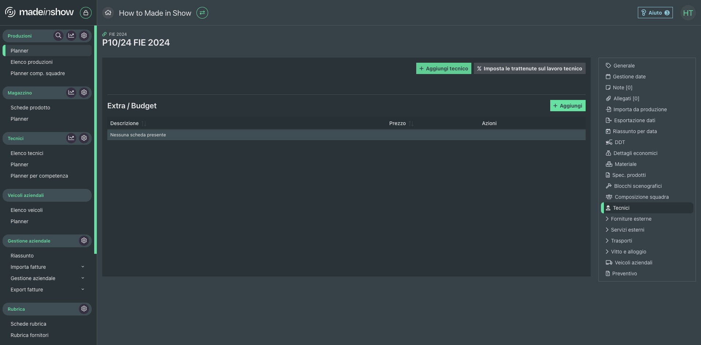
Task: Open Planner under Produzioni
Action: 47,51
